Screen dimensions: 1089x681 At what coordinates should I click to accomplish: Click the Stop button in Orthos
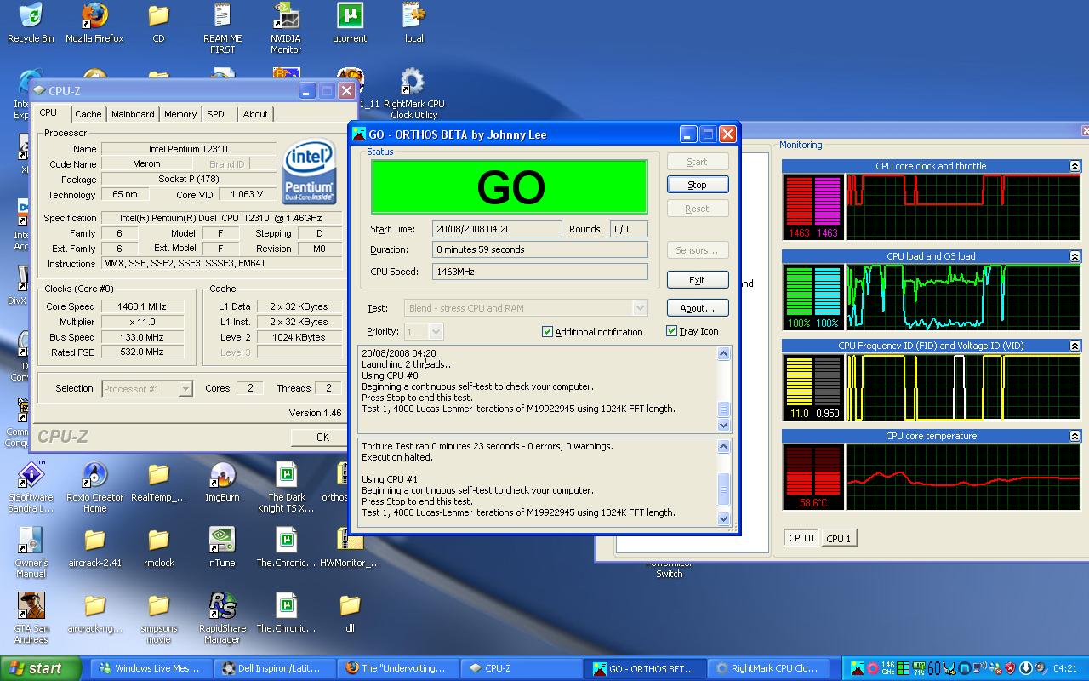tap(697, 185)
